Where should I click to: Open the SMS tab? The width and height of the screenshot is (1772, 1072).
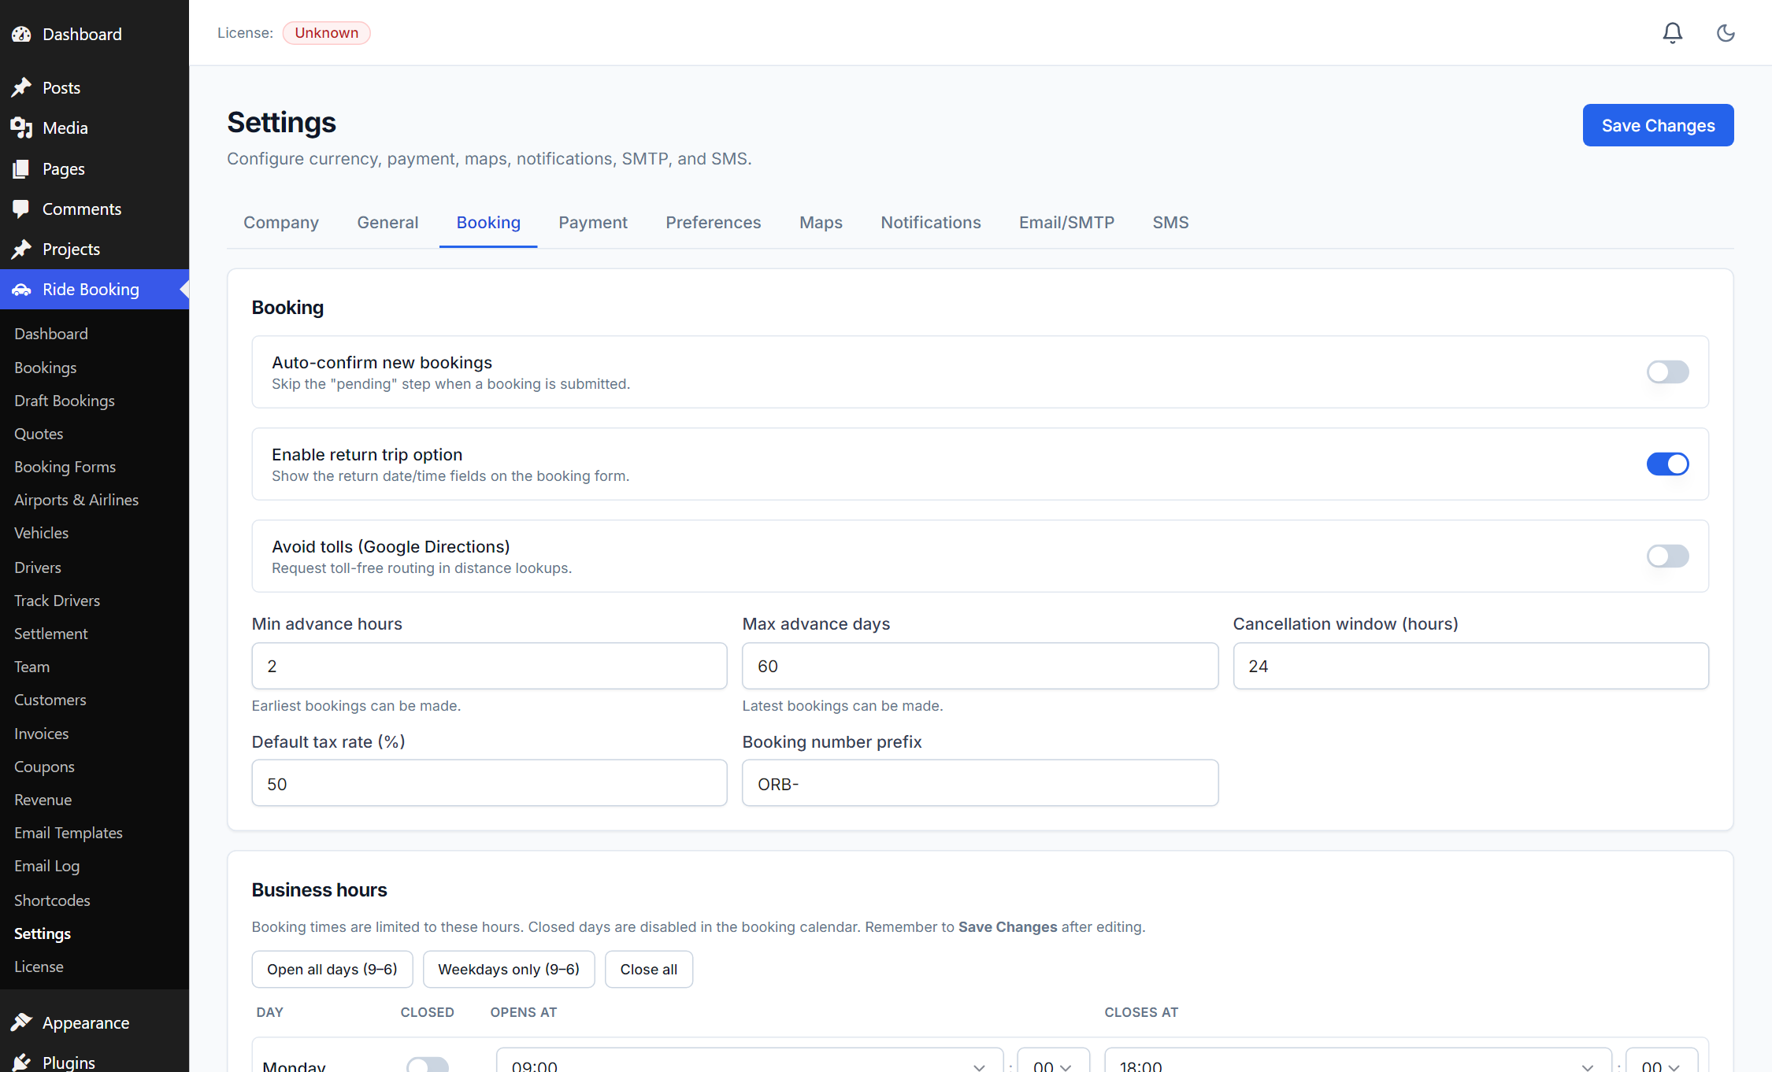click(1170, 223)
